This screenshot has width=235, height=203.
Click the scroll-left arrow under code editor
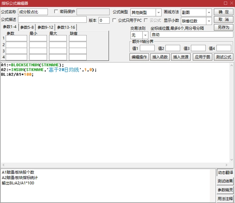(x=3, y=165)
